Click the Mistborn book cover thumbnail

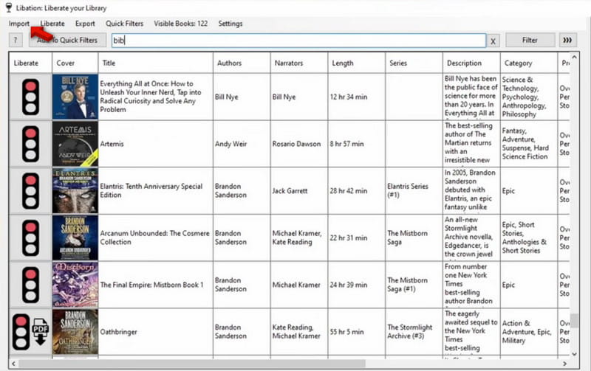tap(75, 285)
